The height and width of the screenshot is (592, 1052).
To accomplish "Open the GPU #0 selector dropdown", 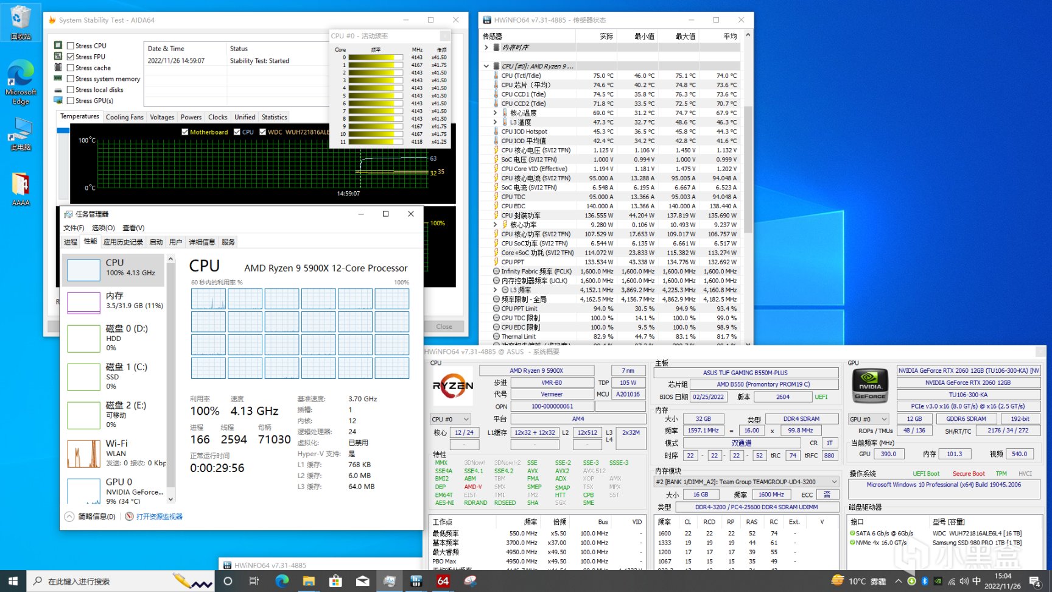I will click(x=868, y=419).
